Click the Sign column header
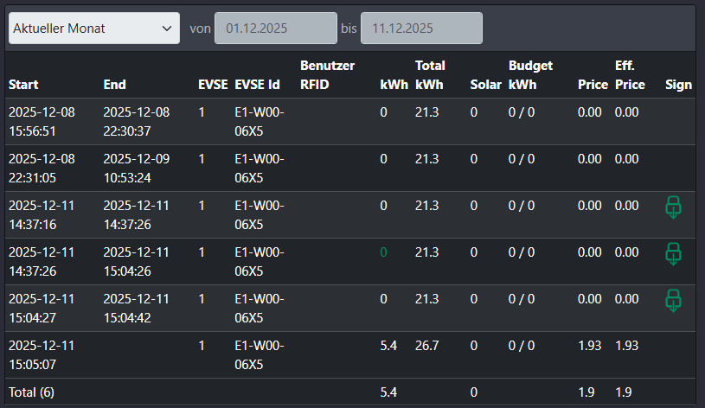Viewport: 705px width, 408px height. (x=678, y=85)
